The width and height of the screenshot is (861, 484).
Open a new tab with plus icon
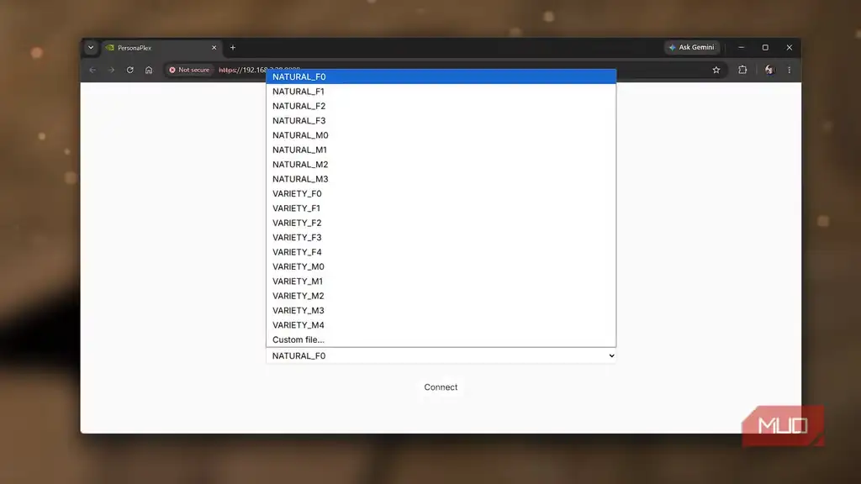pos(233,48)
